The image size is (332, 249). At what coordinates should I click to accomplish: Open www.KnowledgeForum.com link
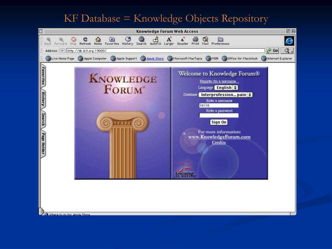click(219, 137)
